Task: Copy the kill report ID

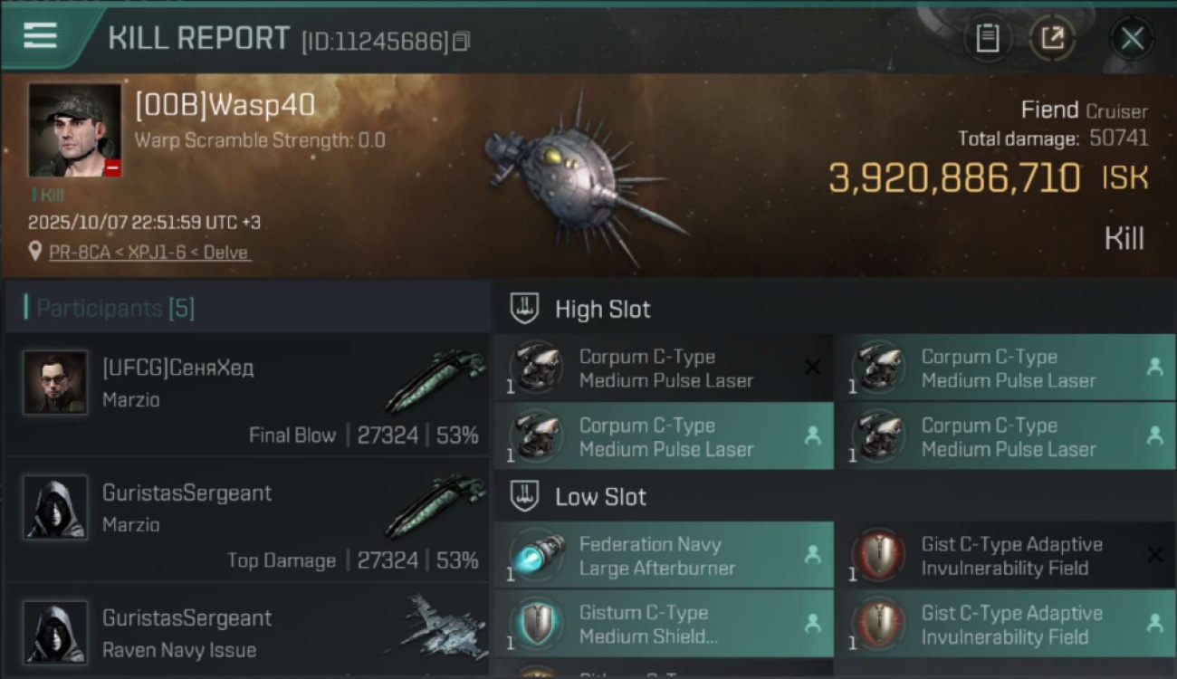Action: [x=462, y=41]
